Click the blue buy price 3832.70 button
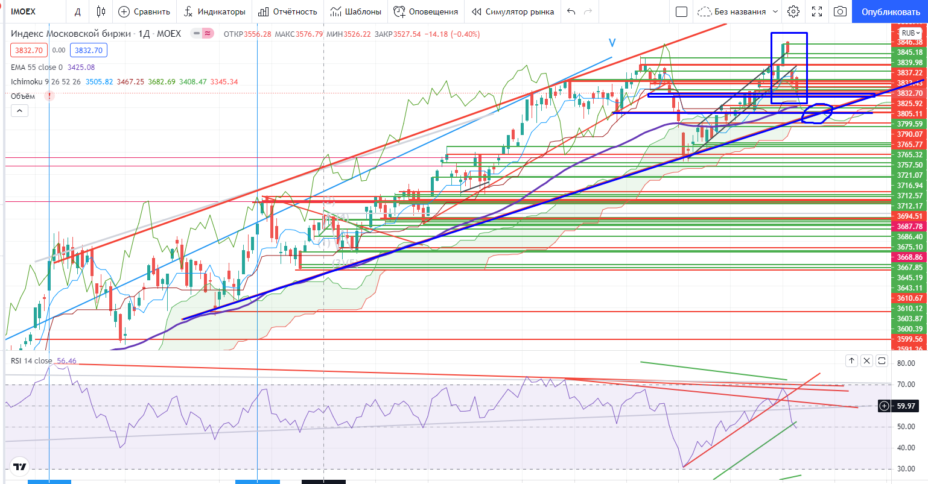The image size is (928, 484). coord(89,51)
